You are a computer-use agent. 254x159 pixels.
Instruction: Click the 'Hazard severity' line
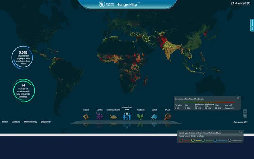pos(191,136)
